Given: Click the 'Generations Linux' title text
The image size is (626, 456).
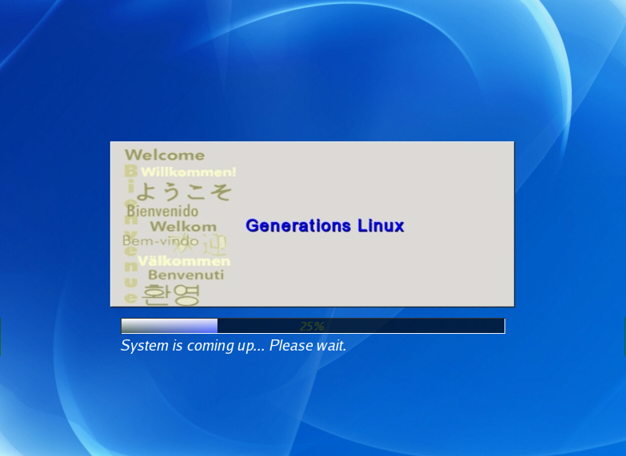Looking at the screenshot, I should 325,226.
